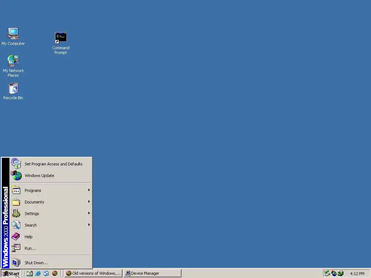Screen dimensions: 371x278
Task: Click the 4:12 PM system clock
Action: pyautogui.click(x=357, y=274)
